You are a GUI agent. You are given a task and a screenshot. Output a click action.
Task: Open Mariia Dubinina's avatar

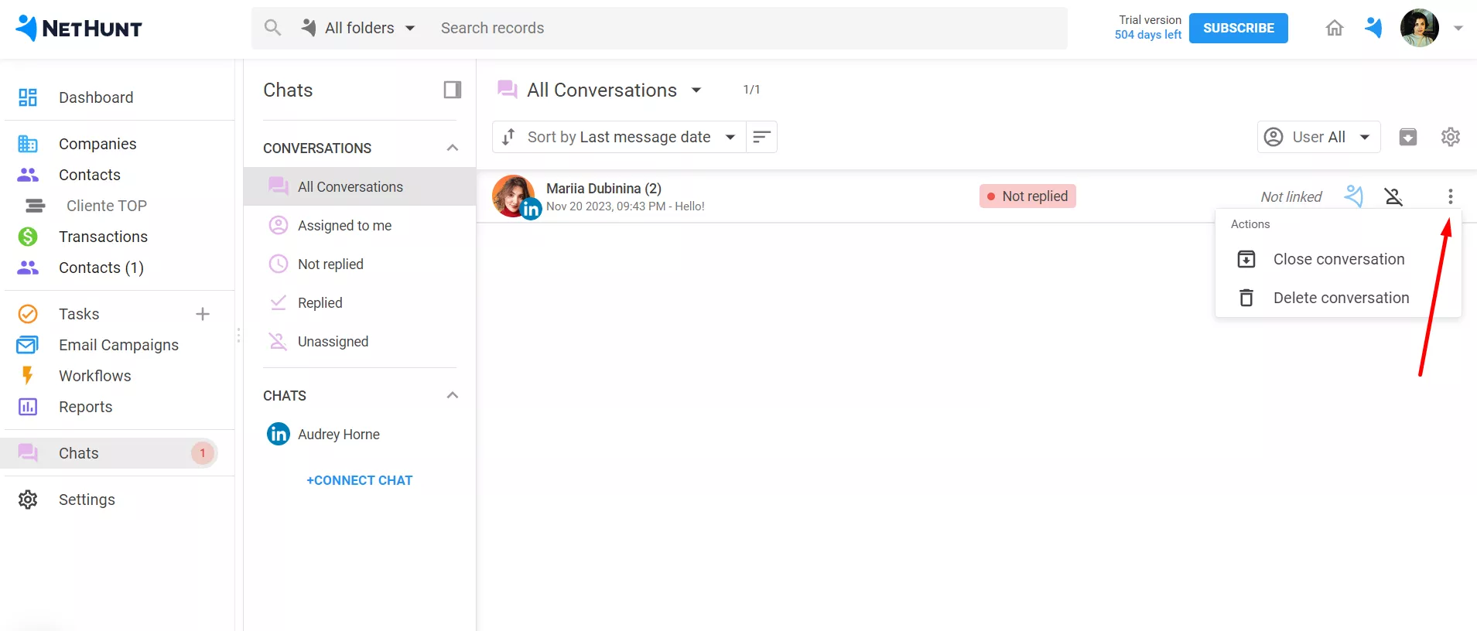coord(514,196)
